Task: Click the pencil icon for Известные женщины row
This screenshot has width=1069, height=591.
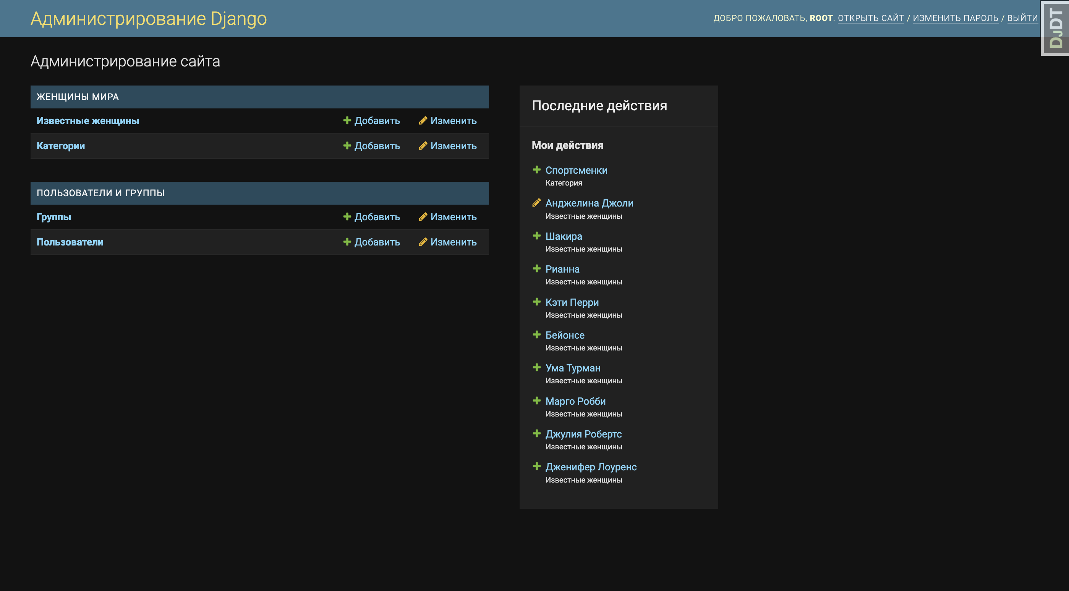Action: pos(423,121)
